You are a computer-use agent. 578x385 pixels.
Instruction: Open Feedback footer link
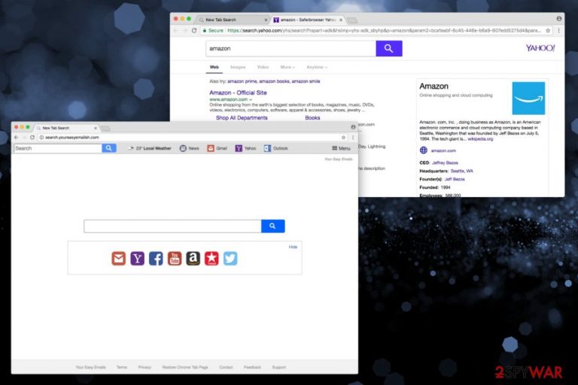[x=252, y=367]
